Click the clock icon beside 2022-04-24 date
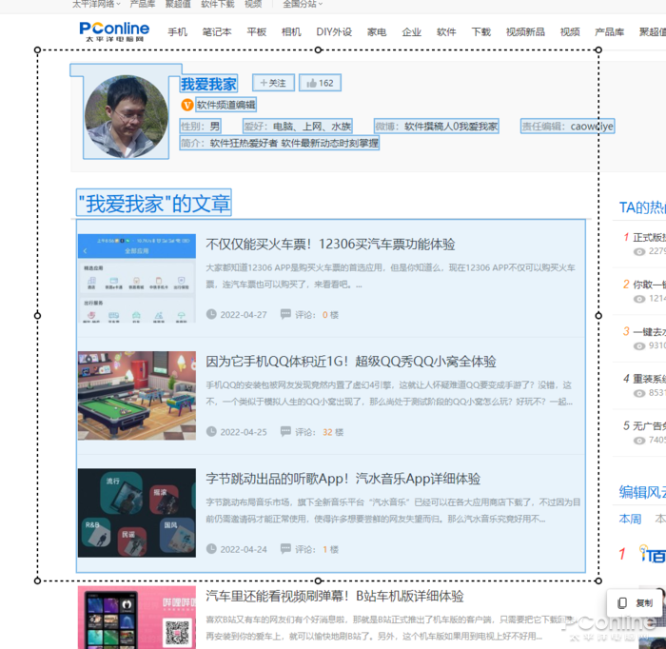The width and height of the screenshot is (666, 649). pyautogui.click(x=211, y=549)
